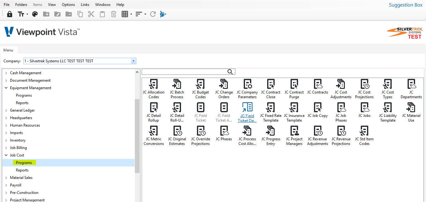Launch JC Contract Close
The width and height of the screenshot is (426, 202).
tap(271, 89)
